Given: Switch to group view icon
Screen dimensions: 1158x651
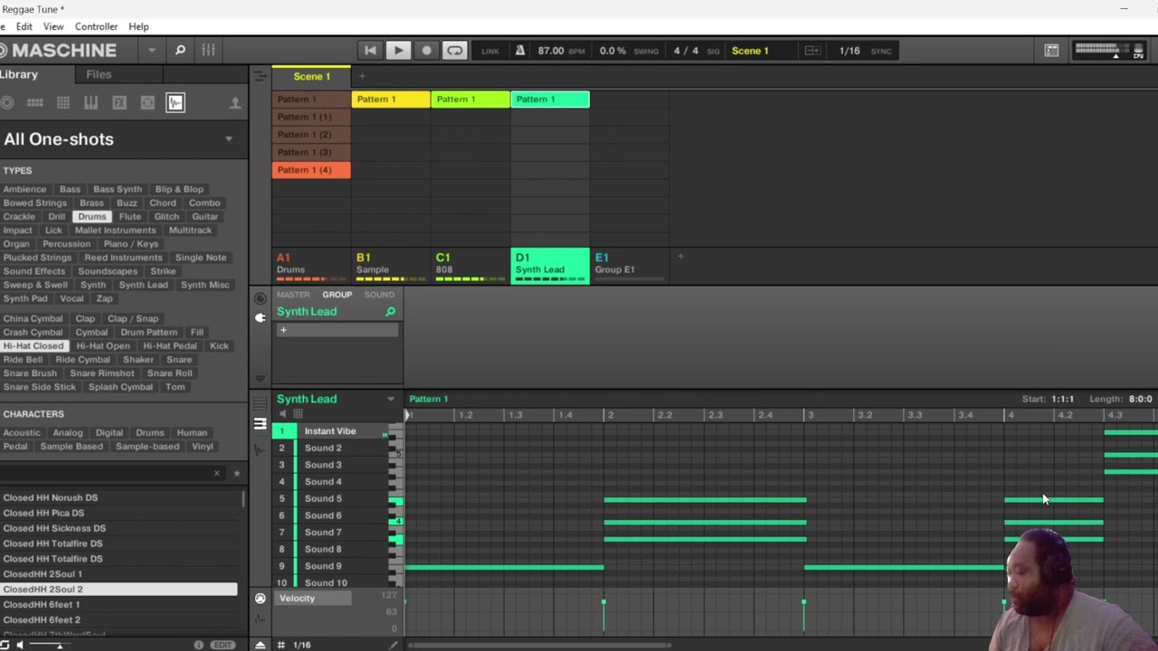Looking at the screenshot, I should [261, 403].
